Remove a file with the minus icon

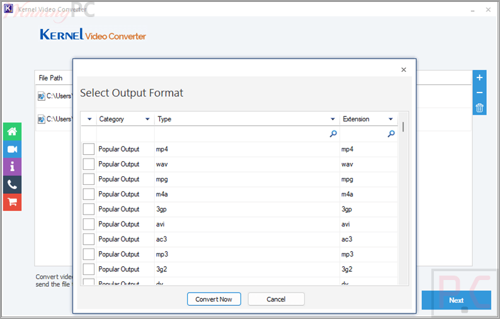point(479,92)
